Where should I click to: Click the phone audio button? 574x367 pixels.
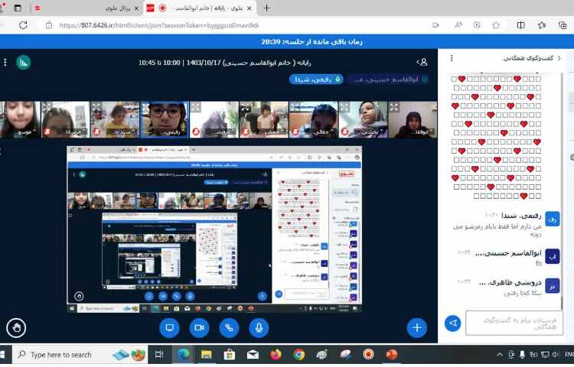point(229,327)
